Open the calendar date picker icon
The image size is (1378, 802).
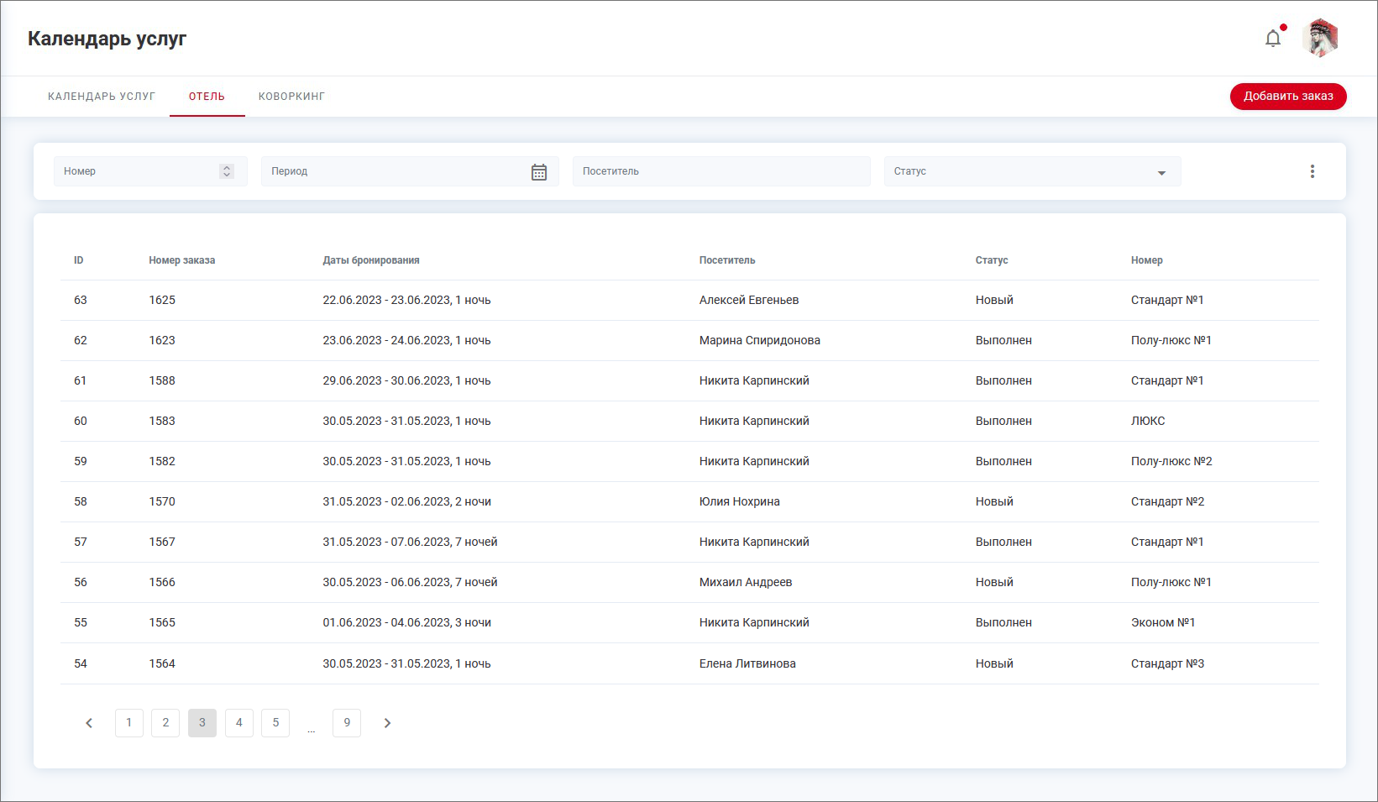(539, 172)
